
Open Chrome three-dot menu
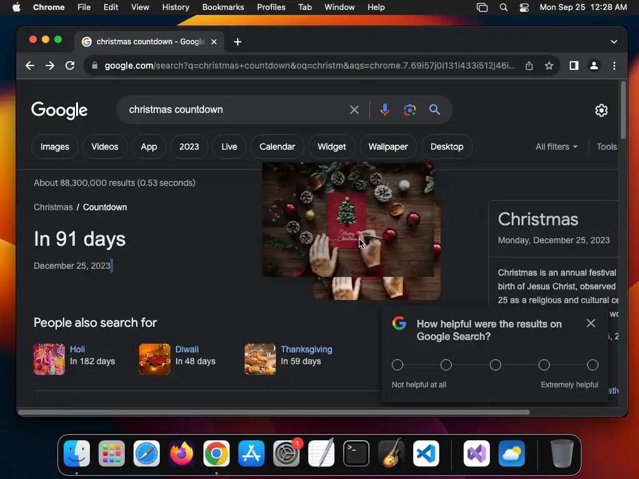tap(614, 65)
